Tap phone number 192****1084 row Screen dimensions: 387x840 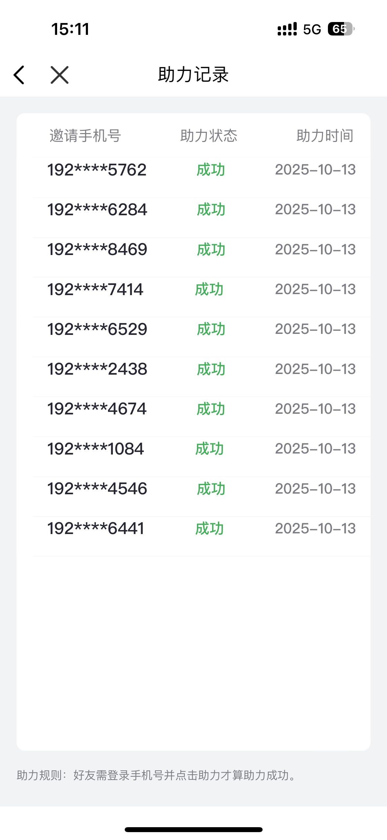click(x=96, y=449)
